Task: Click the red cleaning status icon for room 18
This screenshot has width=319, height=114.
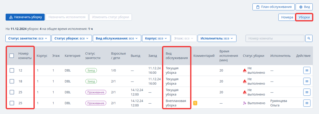Action: pos(245,81)
